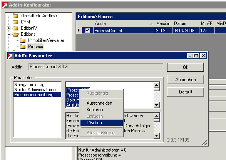Confirm with the Ok button

point(186,67)
